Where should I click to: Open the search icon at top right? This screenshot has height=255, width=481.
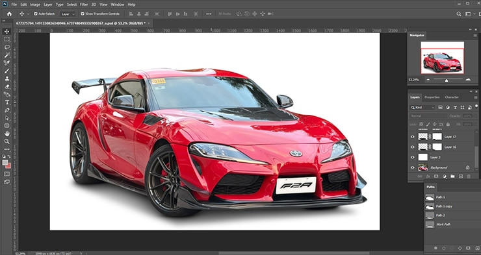459,14
